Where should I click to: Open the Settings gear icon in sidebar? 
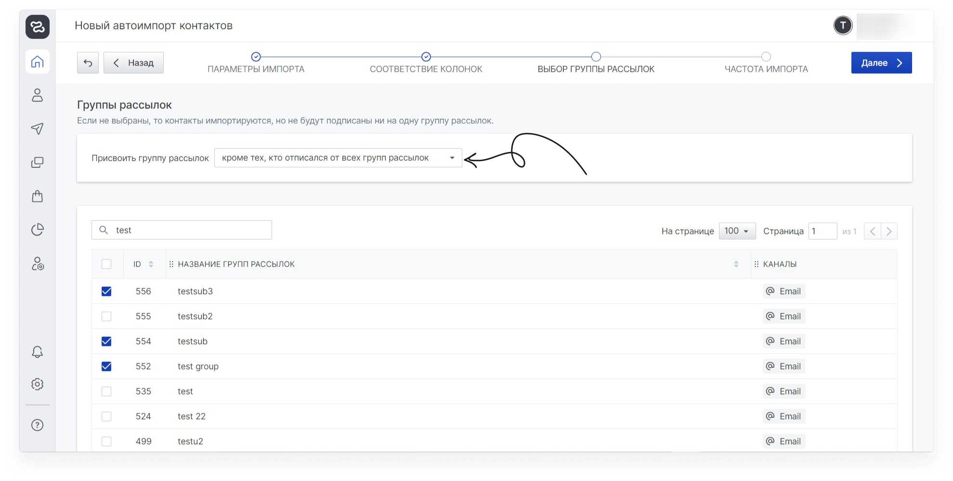[x=38, y=384]
